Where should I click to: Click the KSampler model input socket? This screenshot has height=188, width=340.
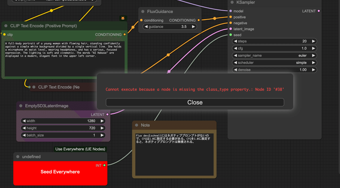[x=231, y=11]
